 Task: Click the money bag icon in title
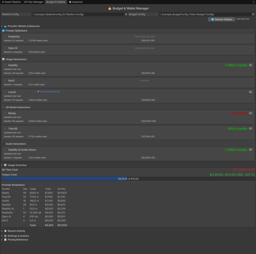(x=110, y=8)
